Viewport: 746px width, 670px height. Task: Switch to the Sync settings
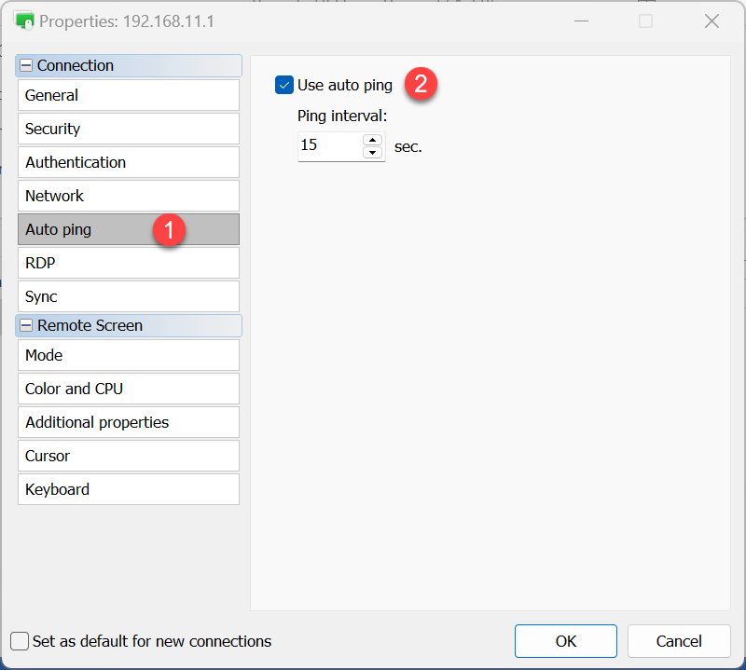[128, 296]
